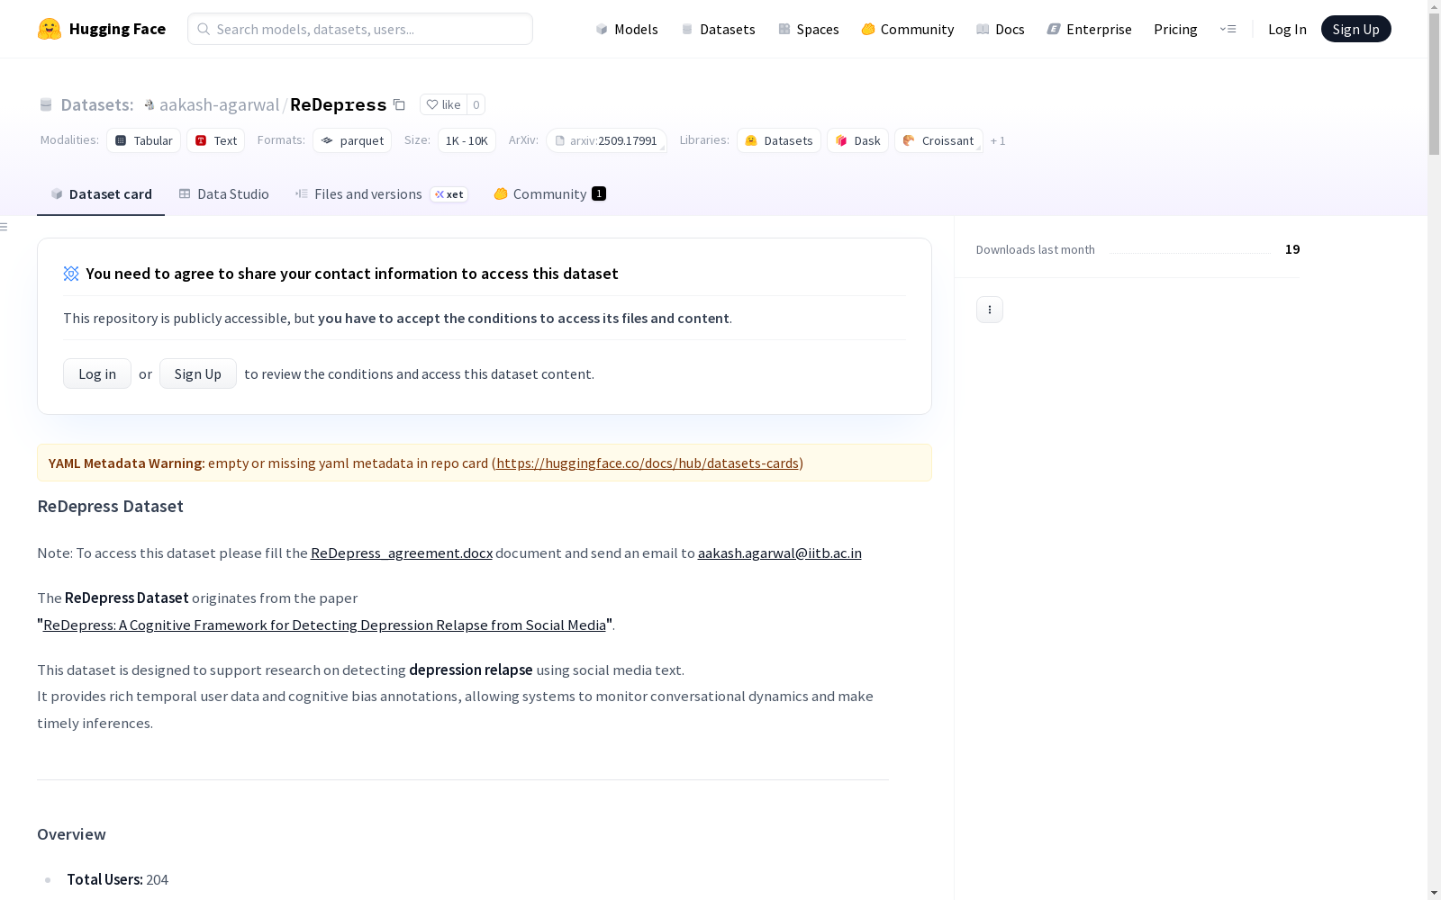Open the Community navigation item

(x=907, y=29)
